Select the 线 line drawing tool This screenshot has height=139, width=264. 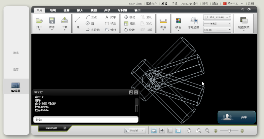(77, 23)
